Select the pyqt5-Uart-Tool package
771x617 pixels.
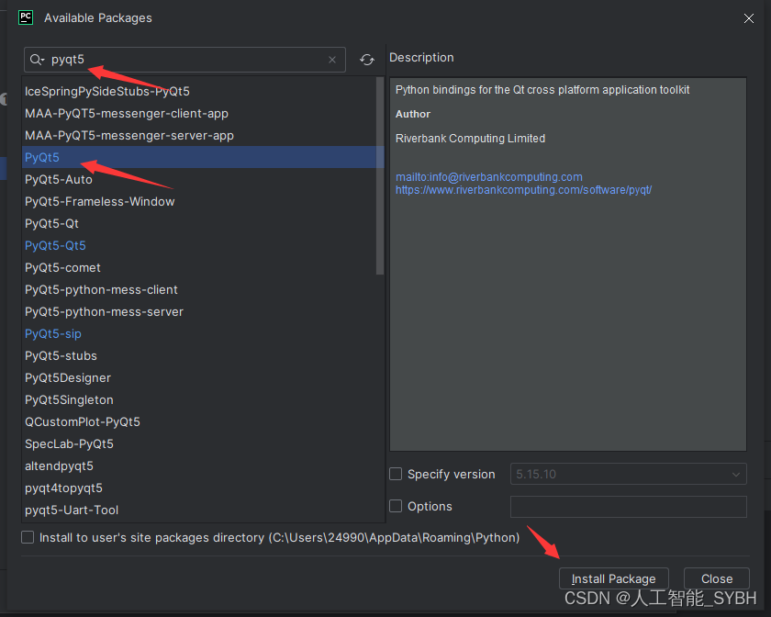203,510
